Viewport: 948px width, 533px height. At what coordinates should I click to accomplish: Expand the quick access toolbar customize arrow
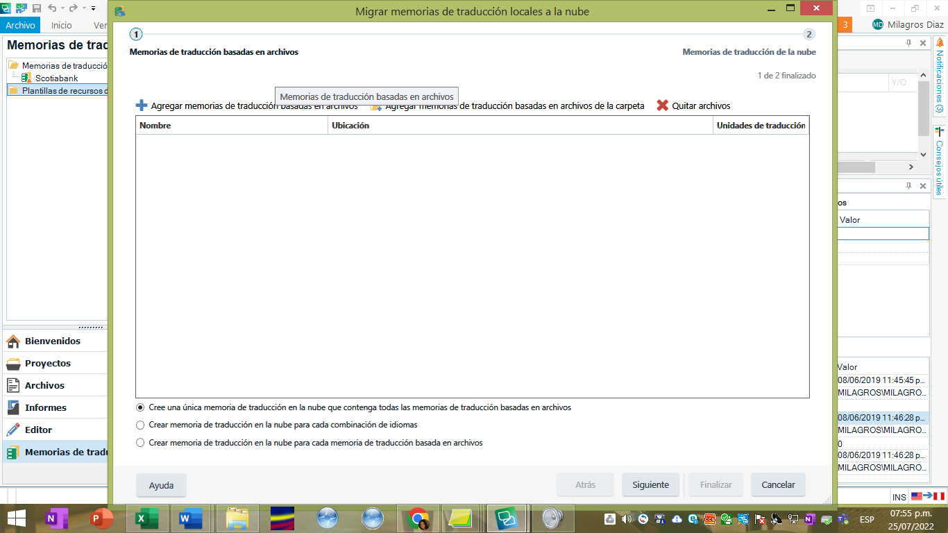coord(94,8)
